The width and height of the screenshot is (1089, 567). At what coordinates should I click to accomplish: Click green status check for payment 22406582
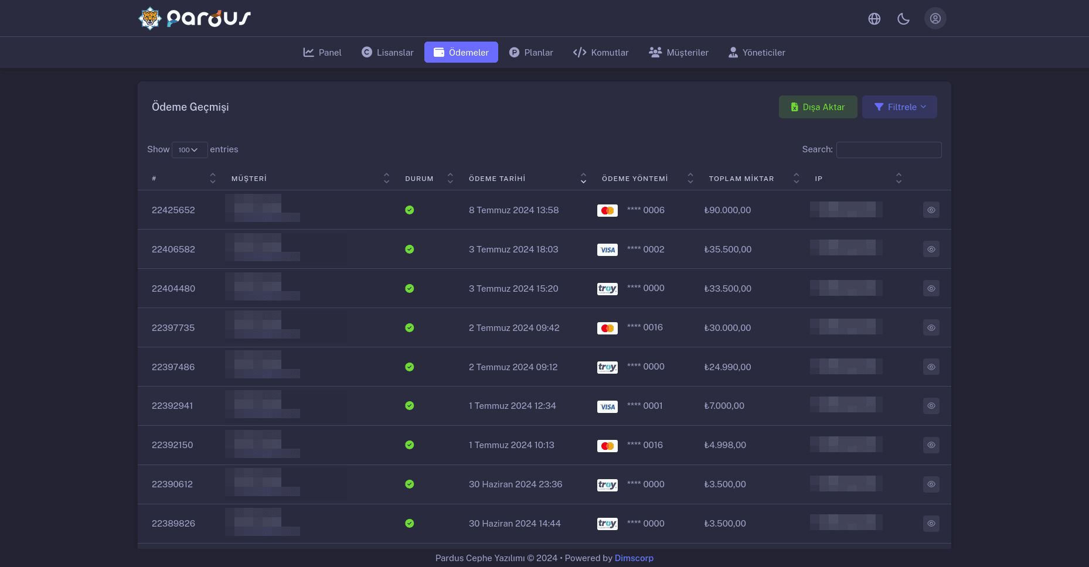(x=410, y=250)
